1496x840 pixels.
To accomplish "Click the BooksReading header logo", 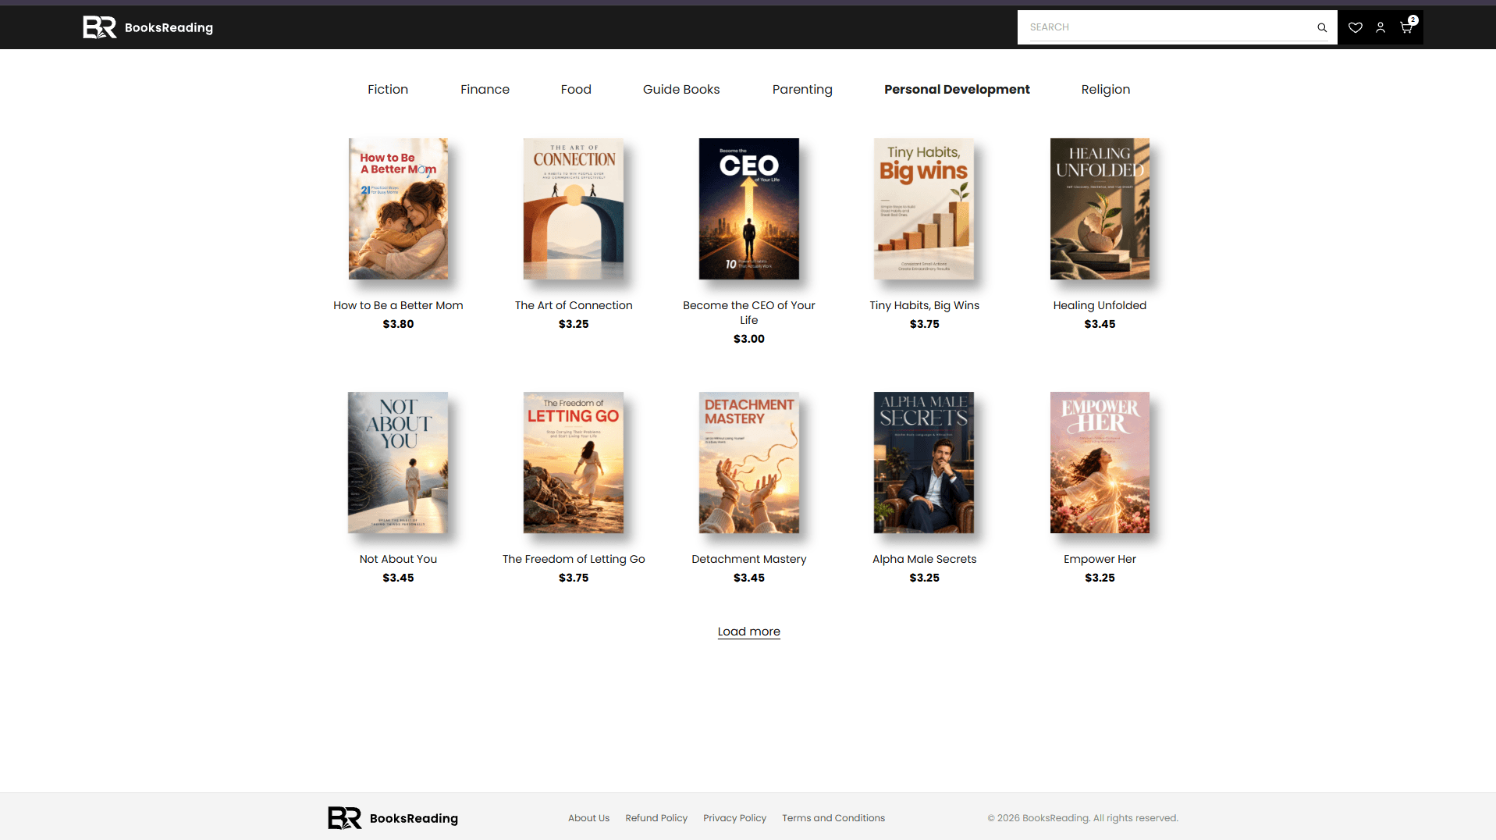I will pyautogui.click(x=148, y=27).
